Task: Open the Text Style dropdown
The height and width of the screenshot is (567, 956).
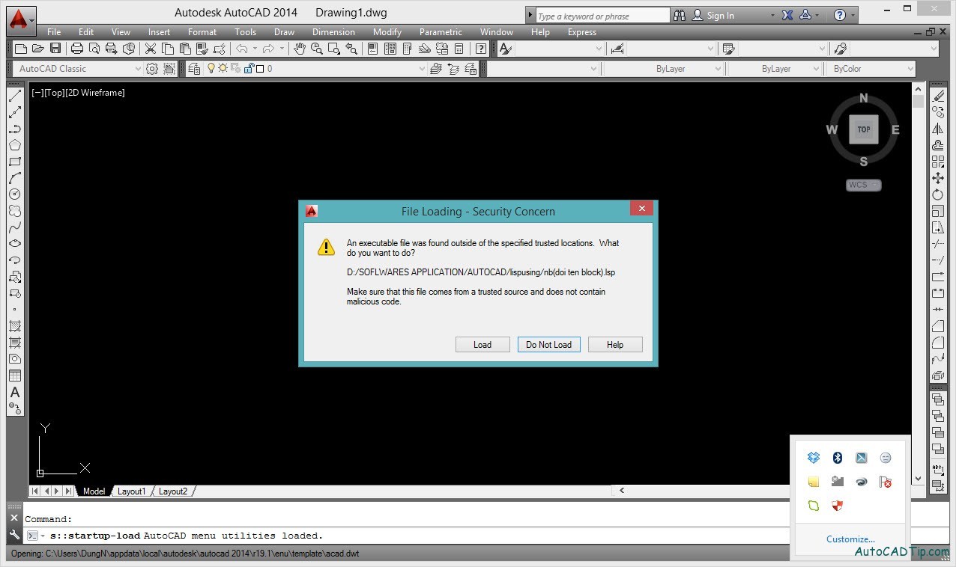Action: [599, 49]
